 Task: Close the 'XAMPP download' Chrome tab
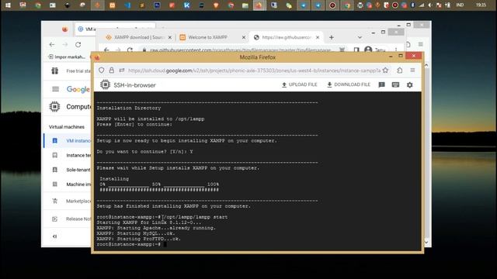click(x=170, y=37)
